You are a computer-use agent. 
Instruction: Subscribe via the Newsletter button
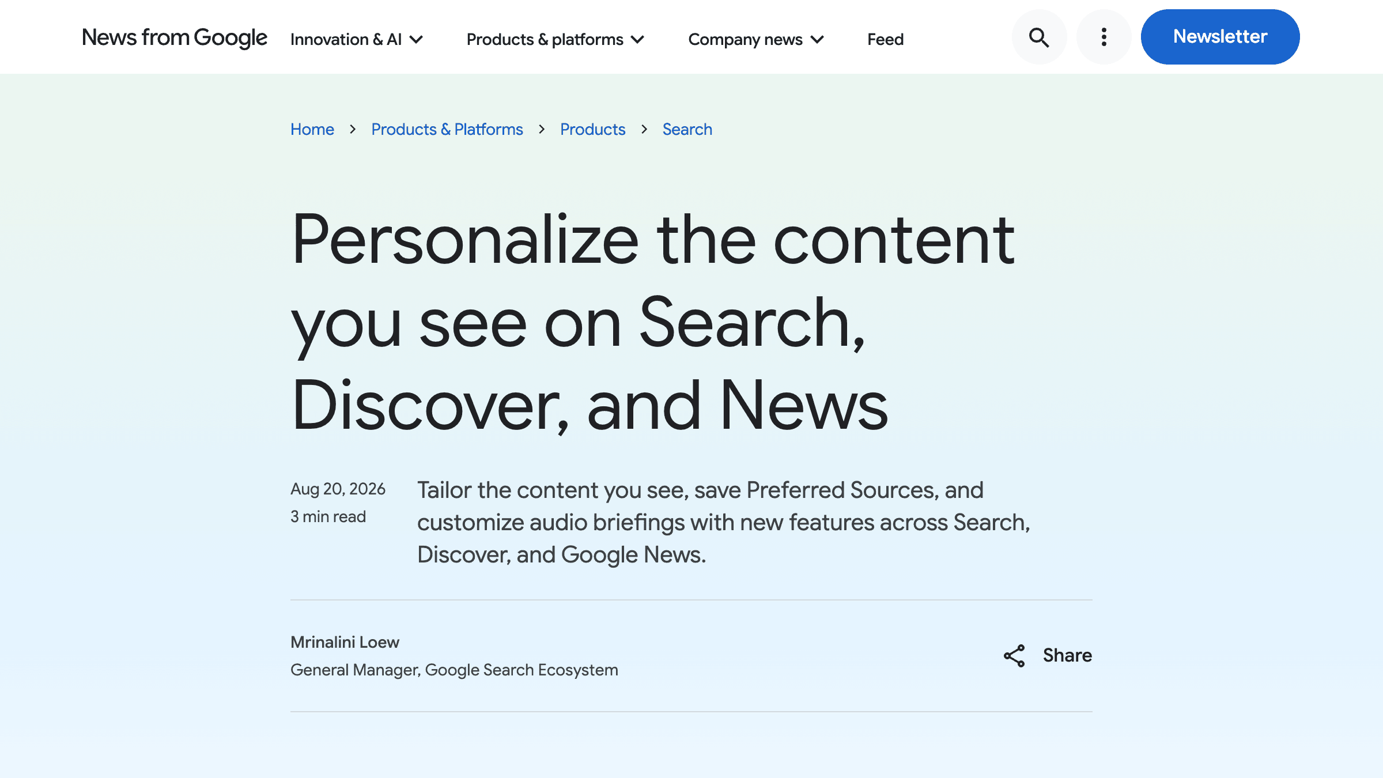click(1220, 37)
